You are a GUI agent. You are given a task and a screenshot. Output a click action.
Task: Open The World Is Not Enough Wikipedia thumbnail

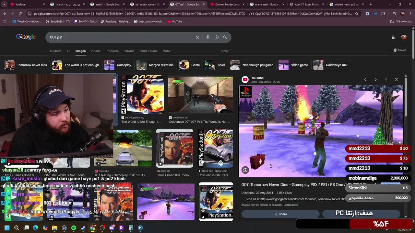click(x=142, y=95)
